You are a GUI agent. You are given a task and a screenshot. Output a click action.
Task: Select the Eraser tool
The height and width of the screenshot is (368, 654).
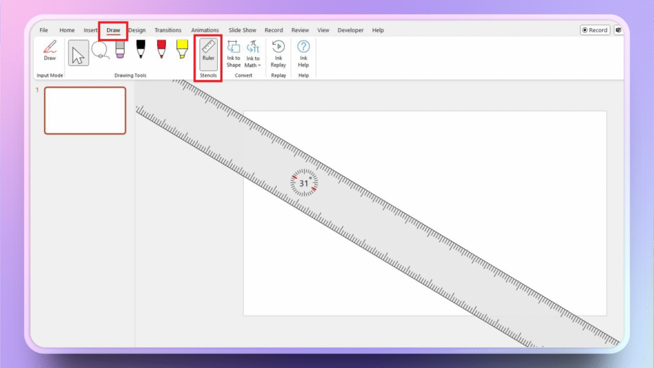pyautogui.click(x=119, y=51)
